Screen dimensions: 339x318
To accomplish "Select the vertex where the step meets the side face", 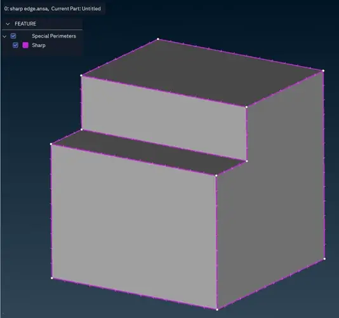I will click(247, 161).
